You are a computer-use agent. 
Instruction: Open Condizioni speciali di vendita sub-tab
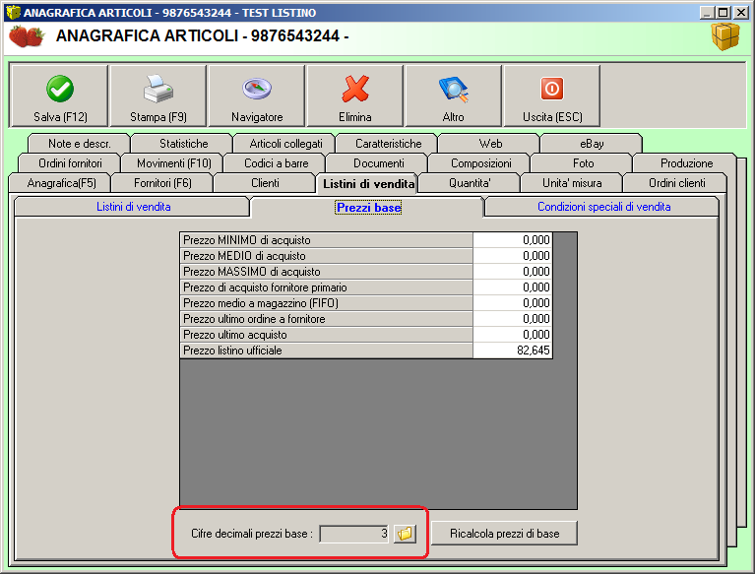[603, 207]
